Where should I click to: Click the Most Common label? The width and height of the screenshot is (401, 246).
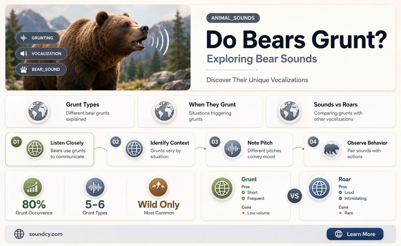coord(159,213)
